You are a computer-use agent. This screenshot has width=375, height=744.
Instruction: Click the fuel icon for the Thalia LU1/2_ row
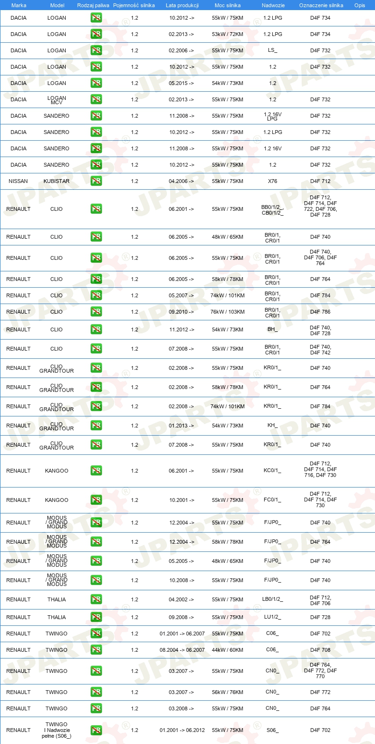click(x=96, y=617)
